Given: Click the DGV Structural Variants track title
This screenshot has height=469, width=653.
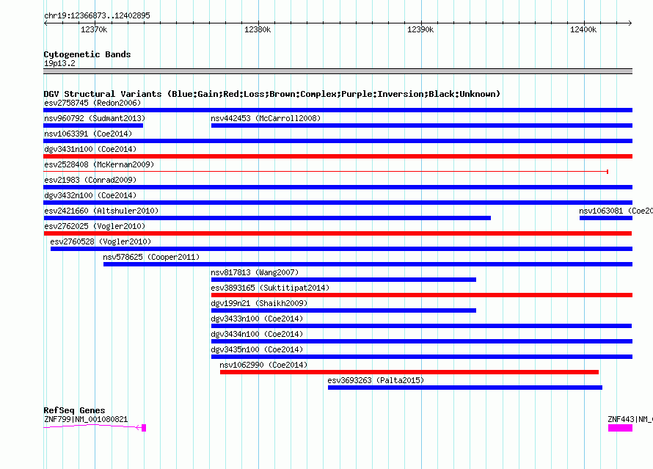Looking at the screenshot, I should (x=272, y=94).
